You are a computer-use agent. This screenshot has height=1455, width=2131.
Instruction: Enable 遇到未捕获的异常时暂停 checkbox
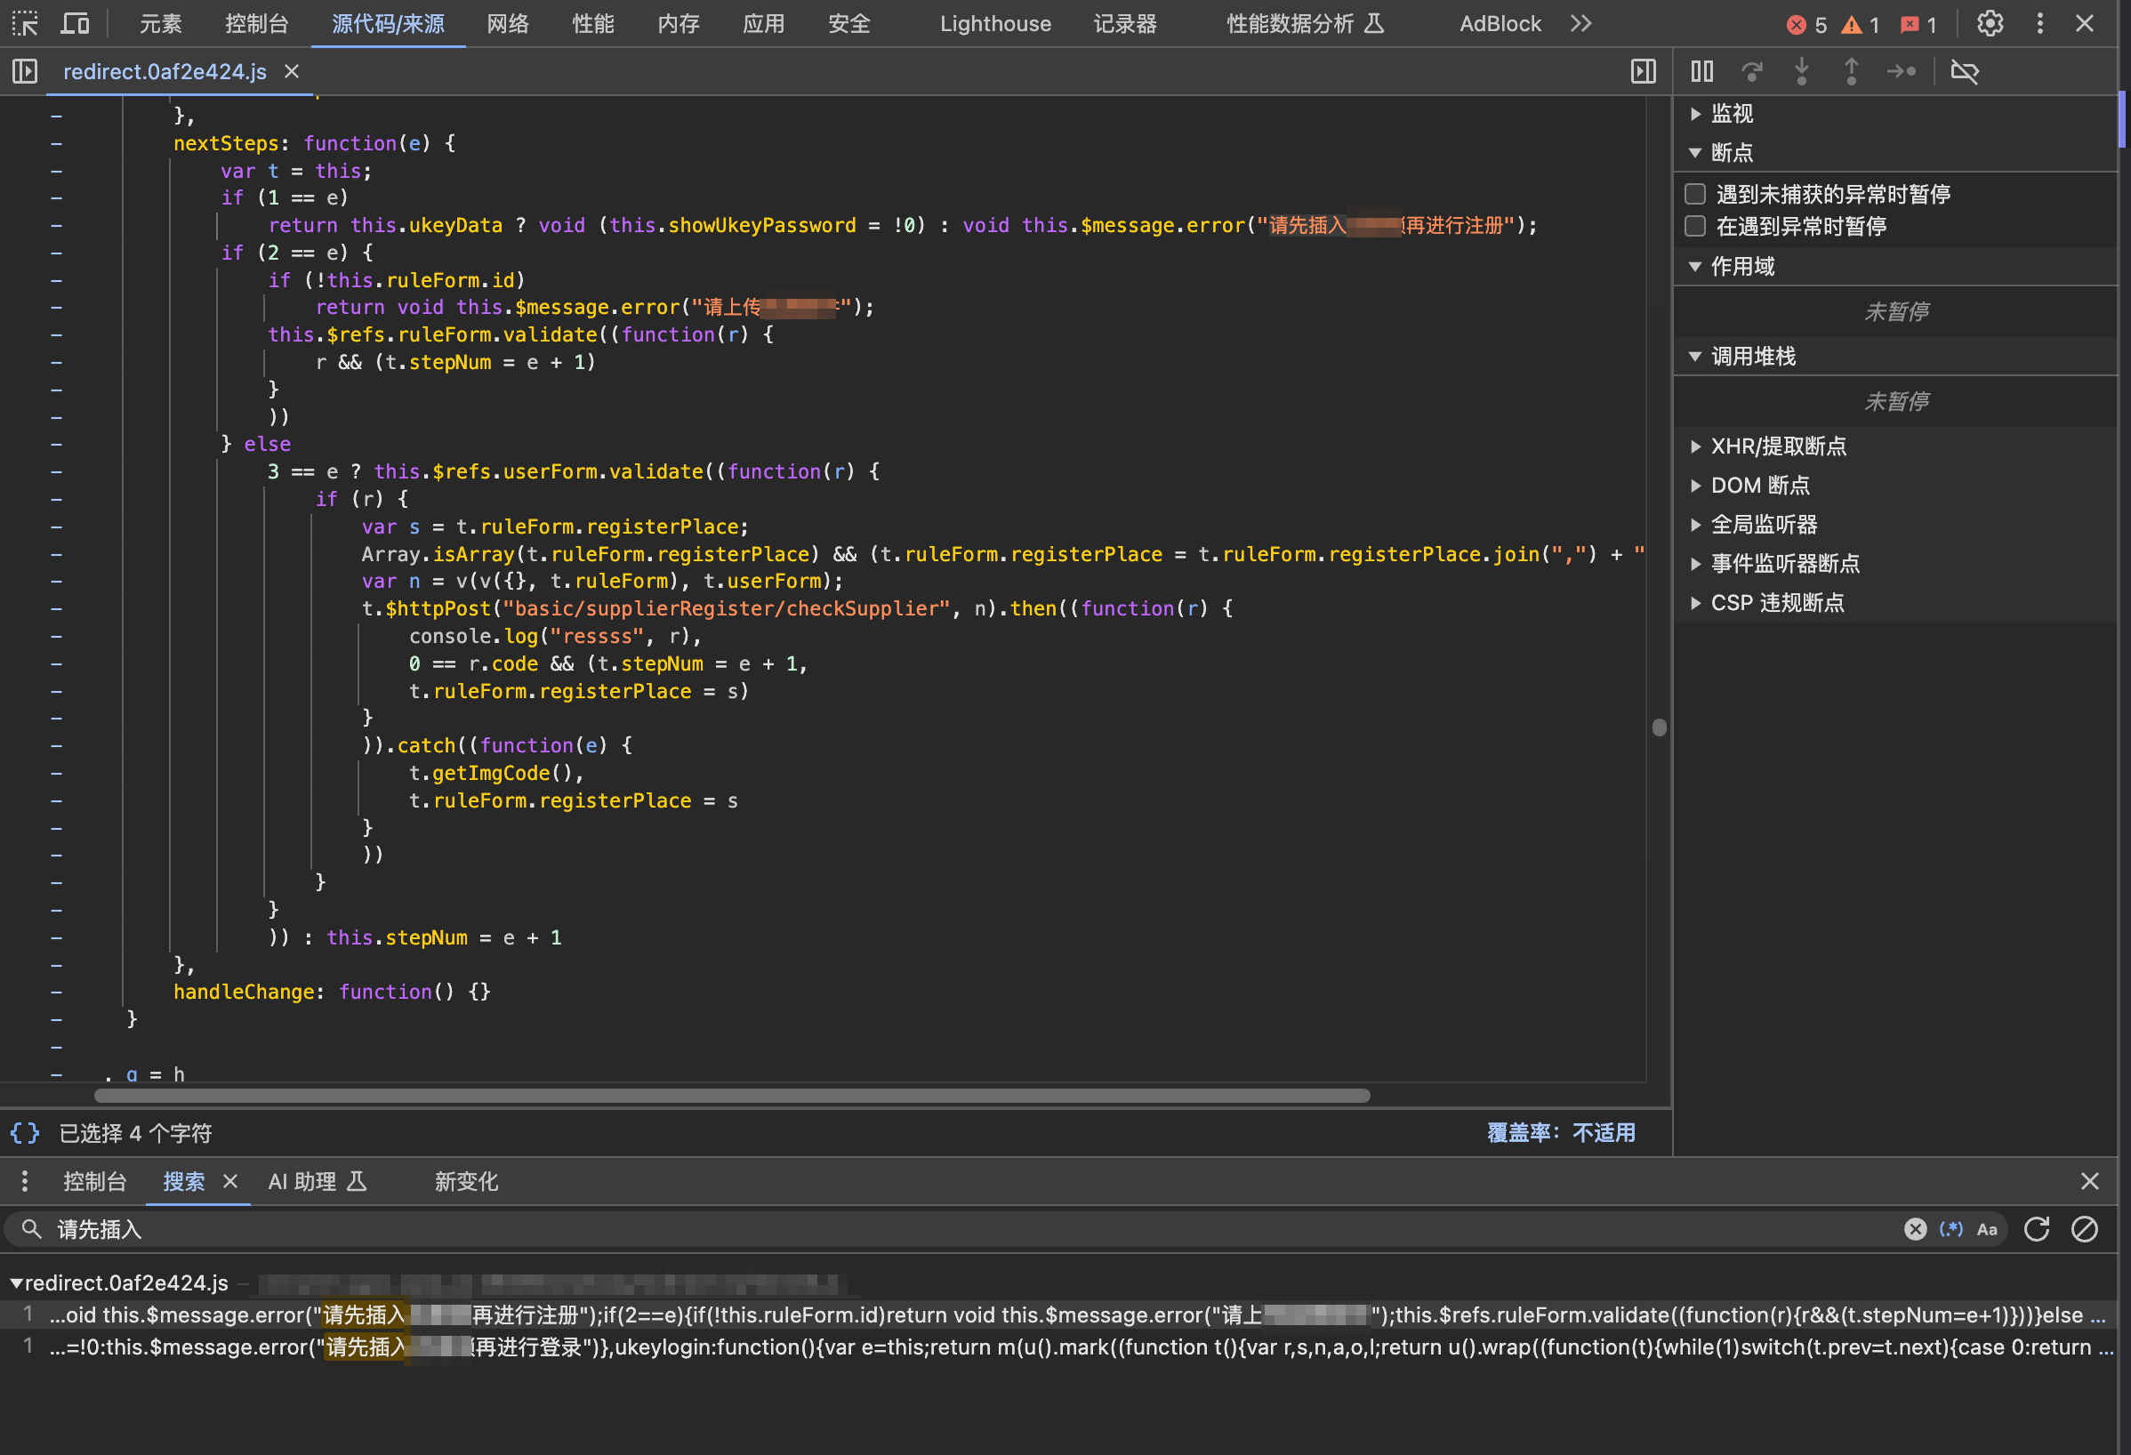[x=1695, y=195]
